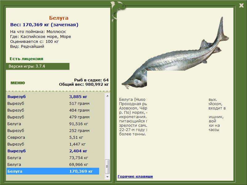Click the Общий вес: 980,992 кг total
Viewport: 247px width, 185px height.
point(84,84)
